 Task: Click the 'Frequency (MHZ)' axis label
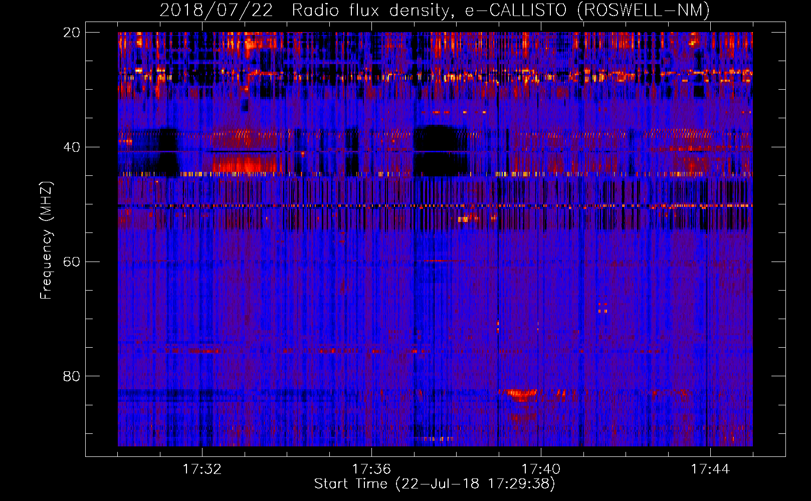(46, 240)
